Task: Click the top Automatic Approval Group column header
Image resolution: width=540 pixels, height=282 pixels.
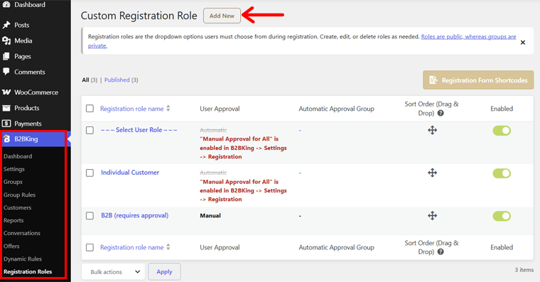Action: (x=336, y=109)
